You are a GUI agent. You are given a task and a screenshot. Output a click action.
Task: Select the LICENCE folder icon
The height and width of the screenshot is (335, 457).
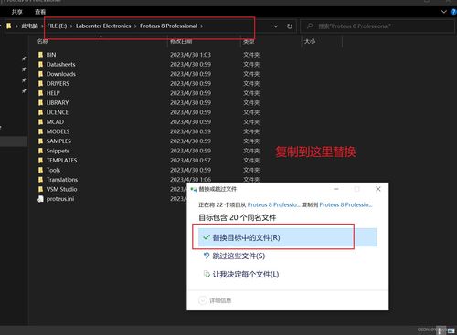click(x=40, y=112)
